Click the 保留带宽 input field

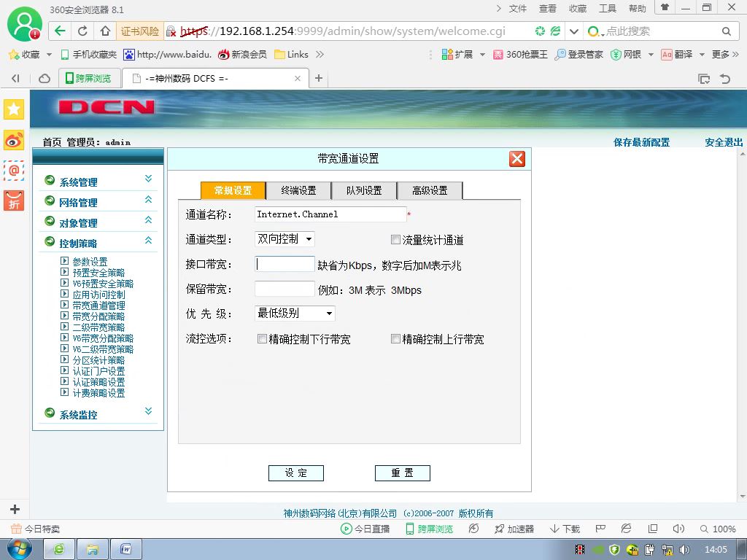pyautogui.click(x=285, y=289)
